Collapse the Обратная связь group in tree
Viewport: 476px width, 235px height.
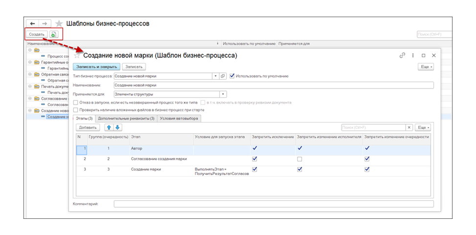(x=30, y=74)
